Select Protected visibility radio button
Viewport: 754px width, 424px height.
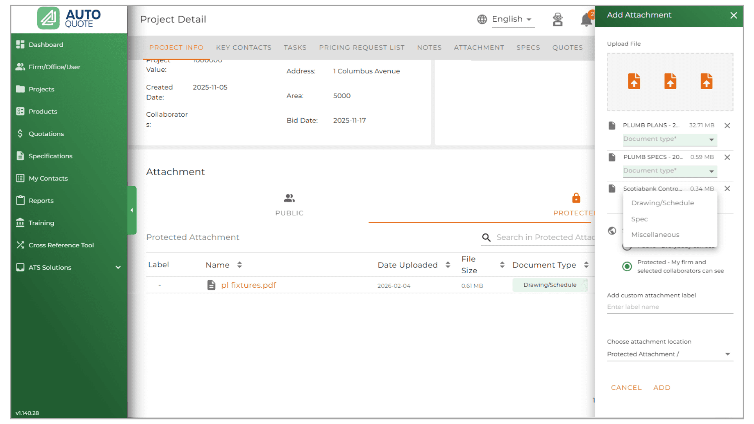[x=627, y=267]
